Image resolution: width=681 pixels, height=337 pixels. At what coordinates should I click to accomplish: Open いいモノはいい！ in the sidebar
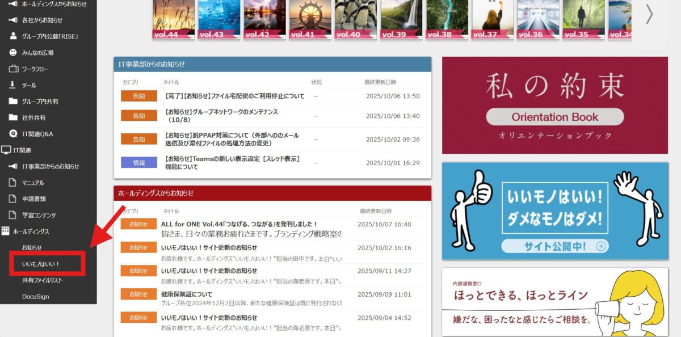pyautogui.click(x=41, y=264)
